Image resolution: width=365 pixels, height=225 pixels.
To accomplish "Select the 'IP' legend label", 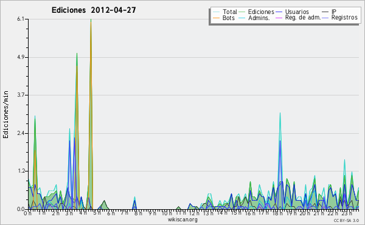I will point(334,12).
